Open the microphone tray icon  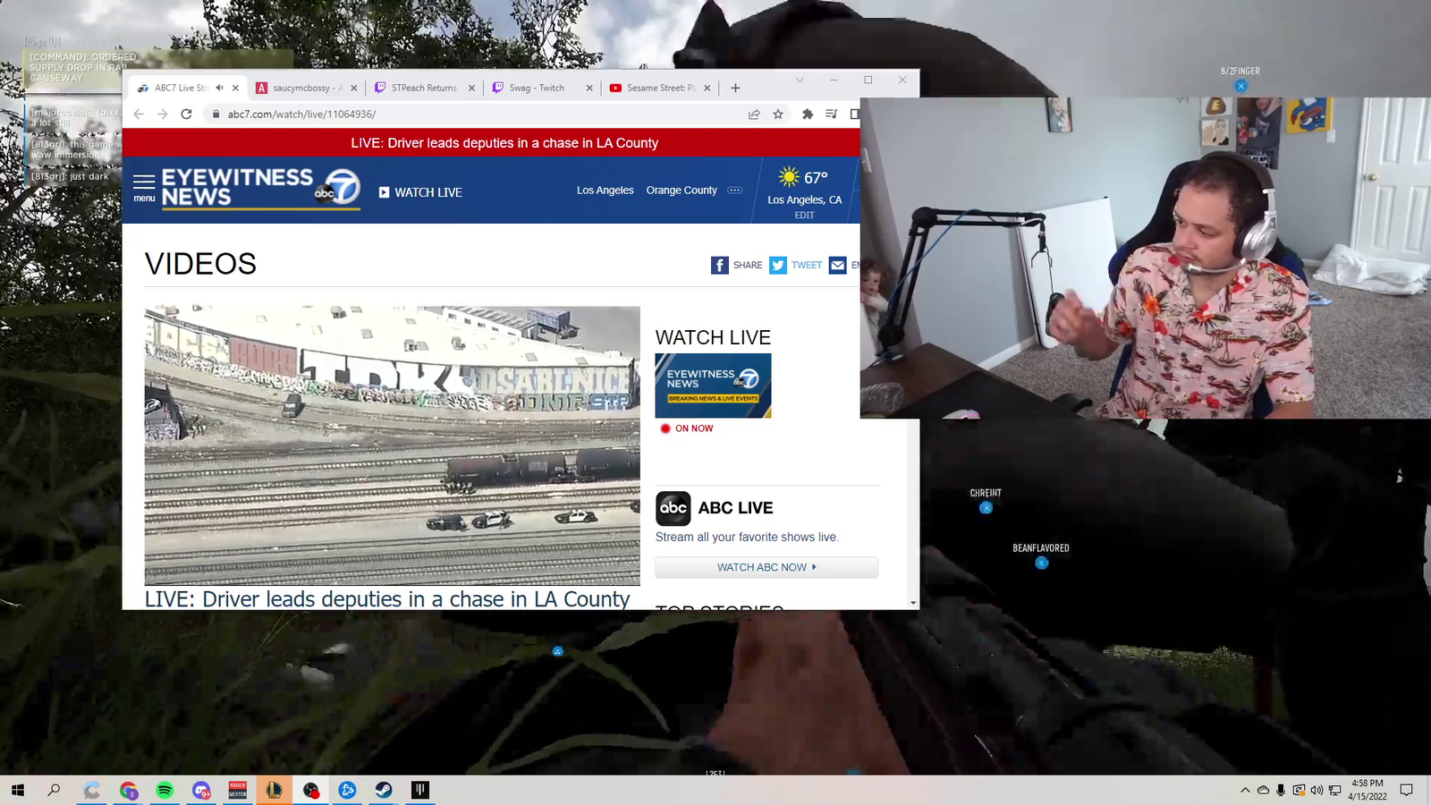pyautogui.click(x=1281, y=790)
